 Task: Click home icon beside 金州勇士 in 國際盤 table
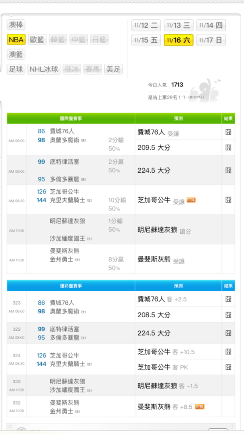pyautogui.click(x=78, y=260)
